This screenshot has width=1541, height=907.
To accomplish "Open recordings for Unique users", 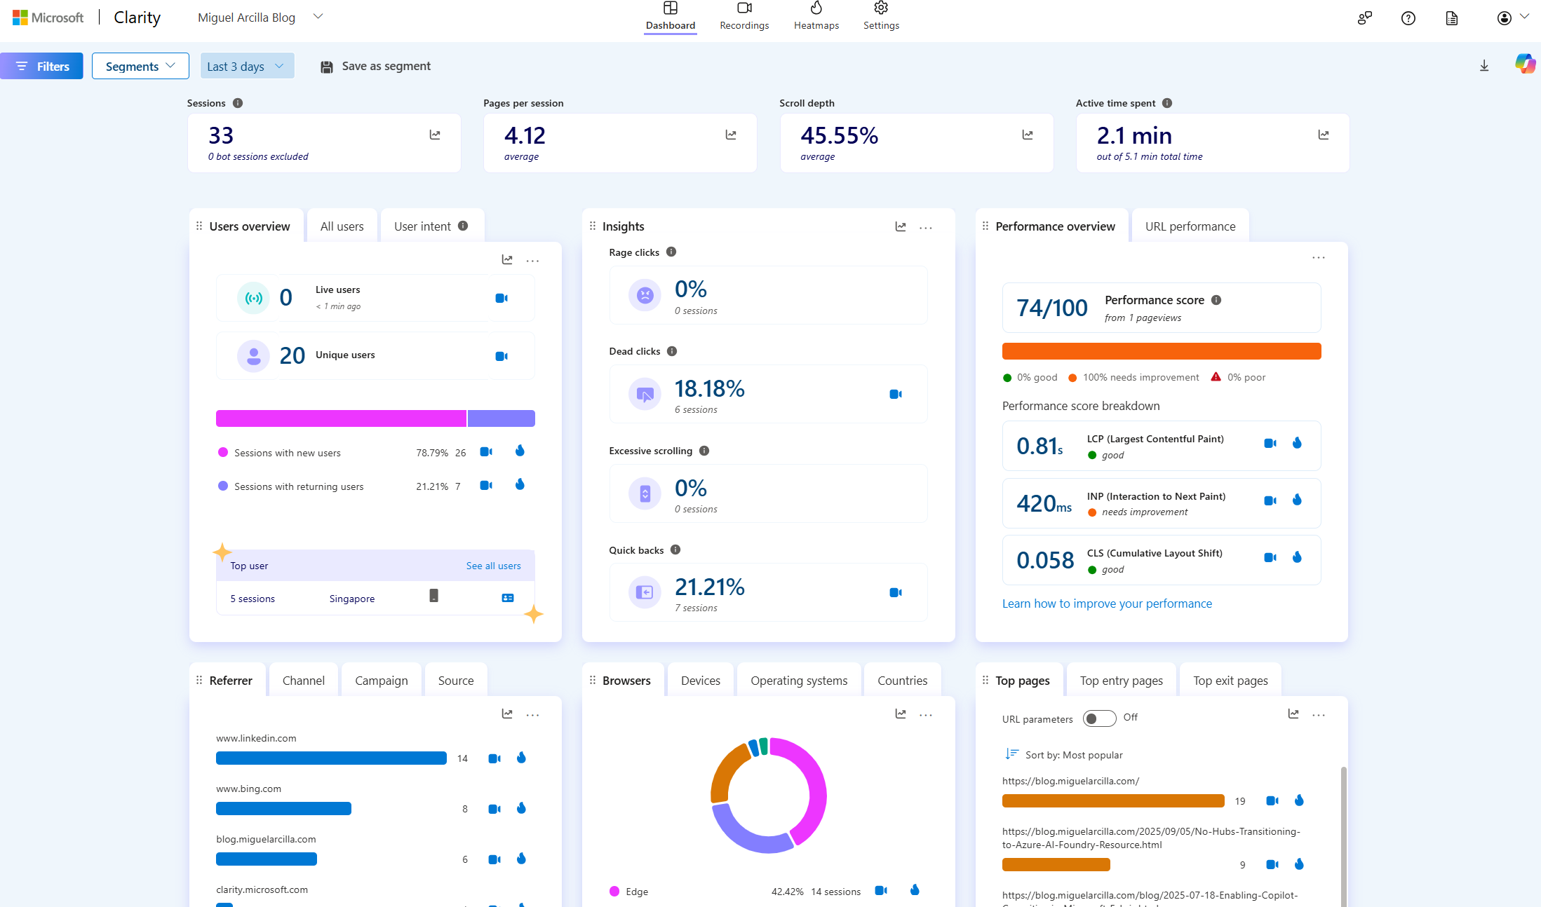I will (x=502, y=356).
